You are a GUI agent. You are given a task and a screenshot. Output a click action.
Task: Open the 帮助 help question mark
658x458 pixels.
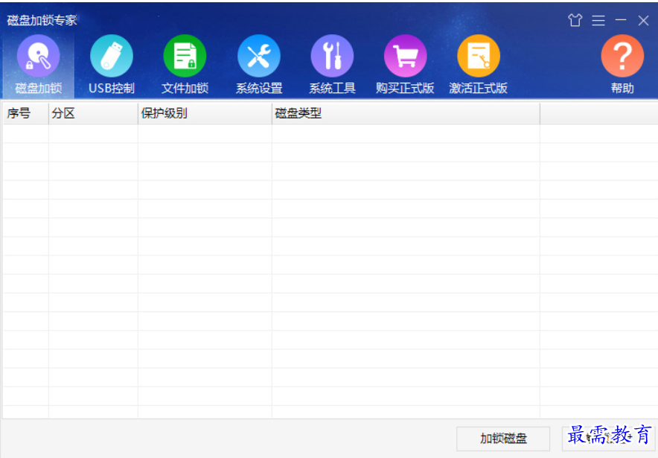pyautogui.click(x=622, y=56)
